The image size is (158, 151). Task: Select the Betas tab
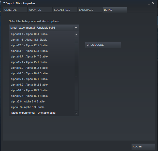click(115, 10)
